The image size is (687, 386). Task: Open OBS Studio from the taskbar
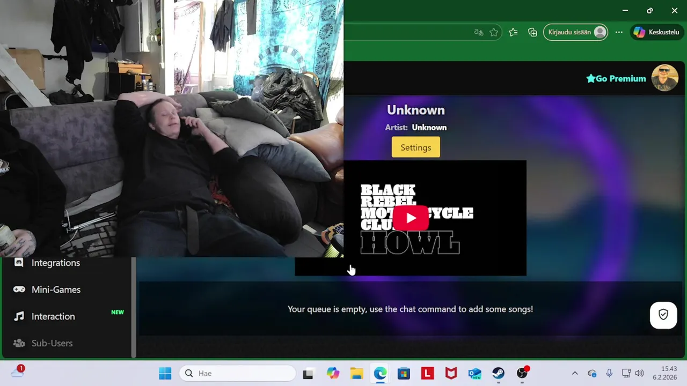[x=522, y=373]
